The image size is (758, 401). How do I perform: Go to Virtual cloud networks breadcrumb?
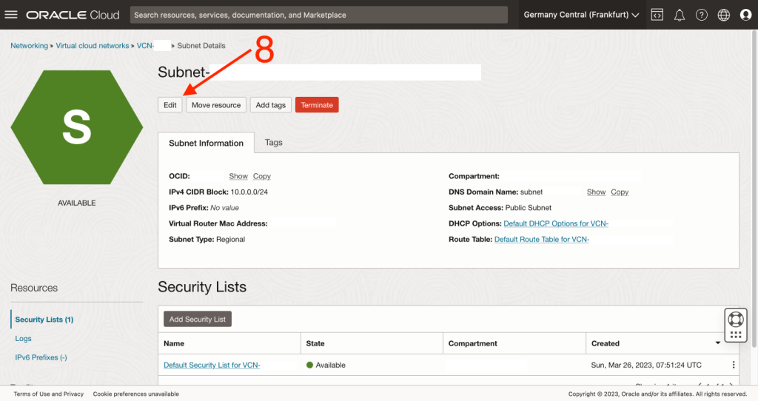[x=93, y=46]
